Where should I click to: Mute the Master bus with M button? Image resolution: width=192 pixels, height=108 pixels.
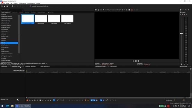click(x=184, y=14)
